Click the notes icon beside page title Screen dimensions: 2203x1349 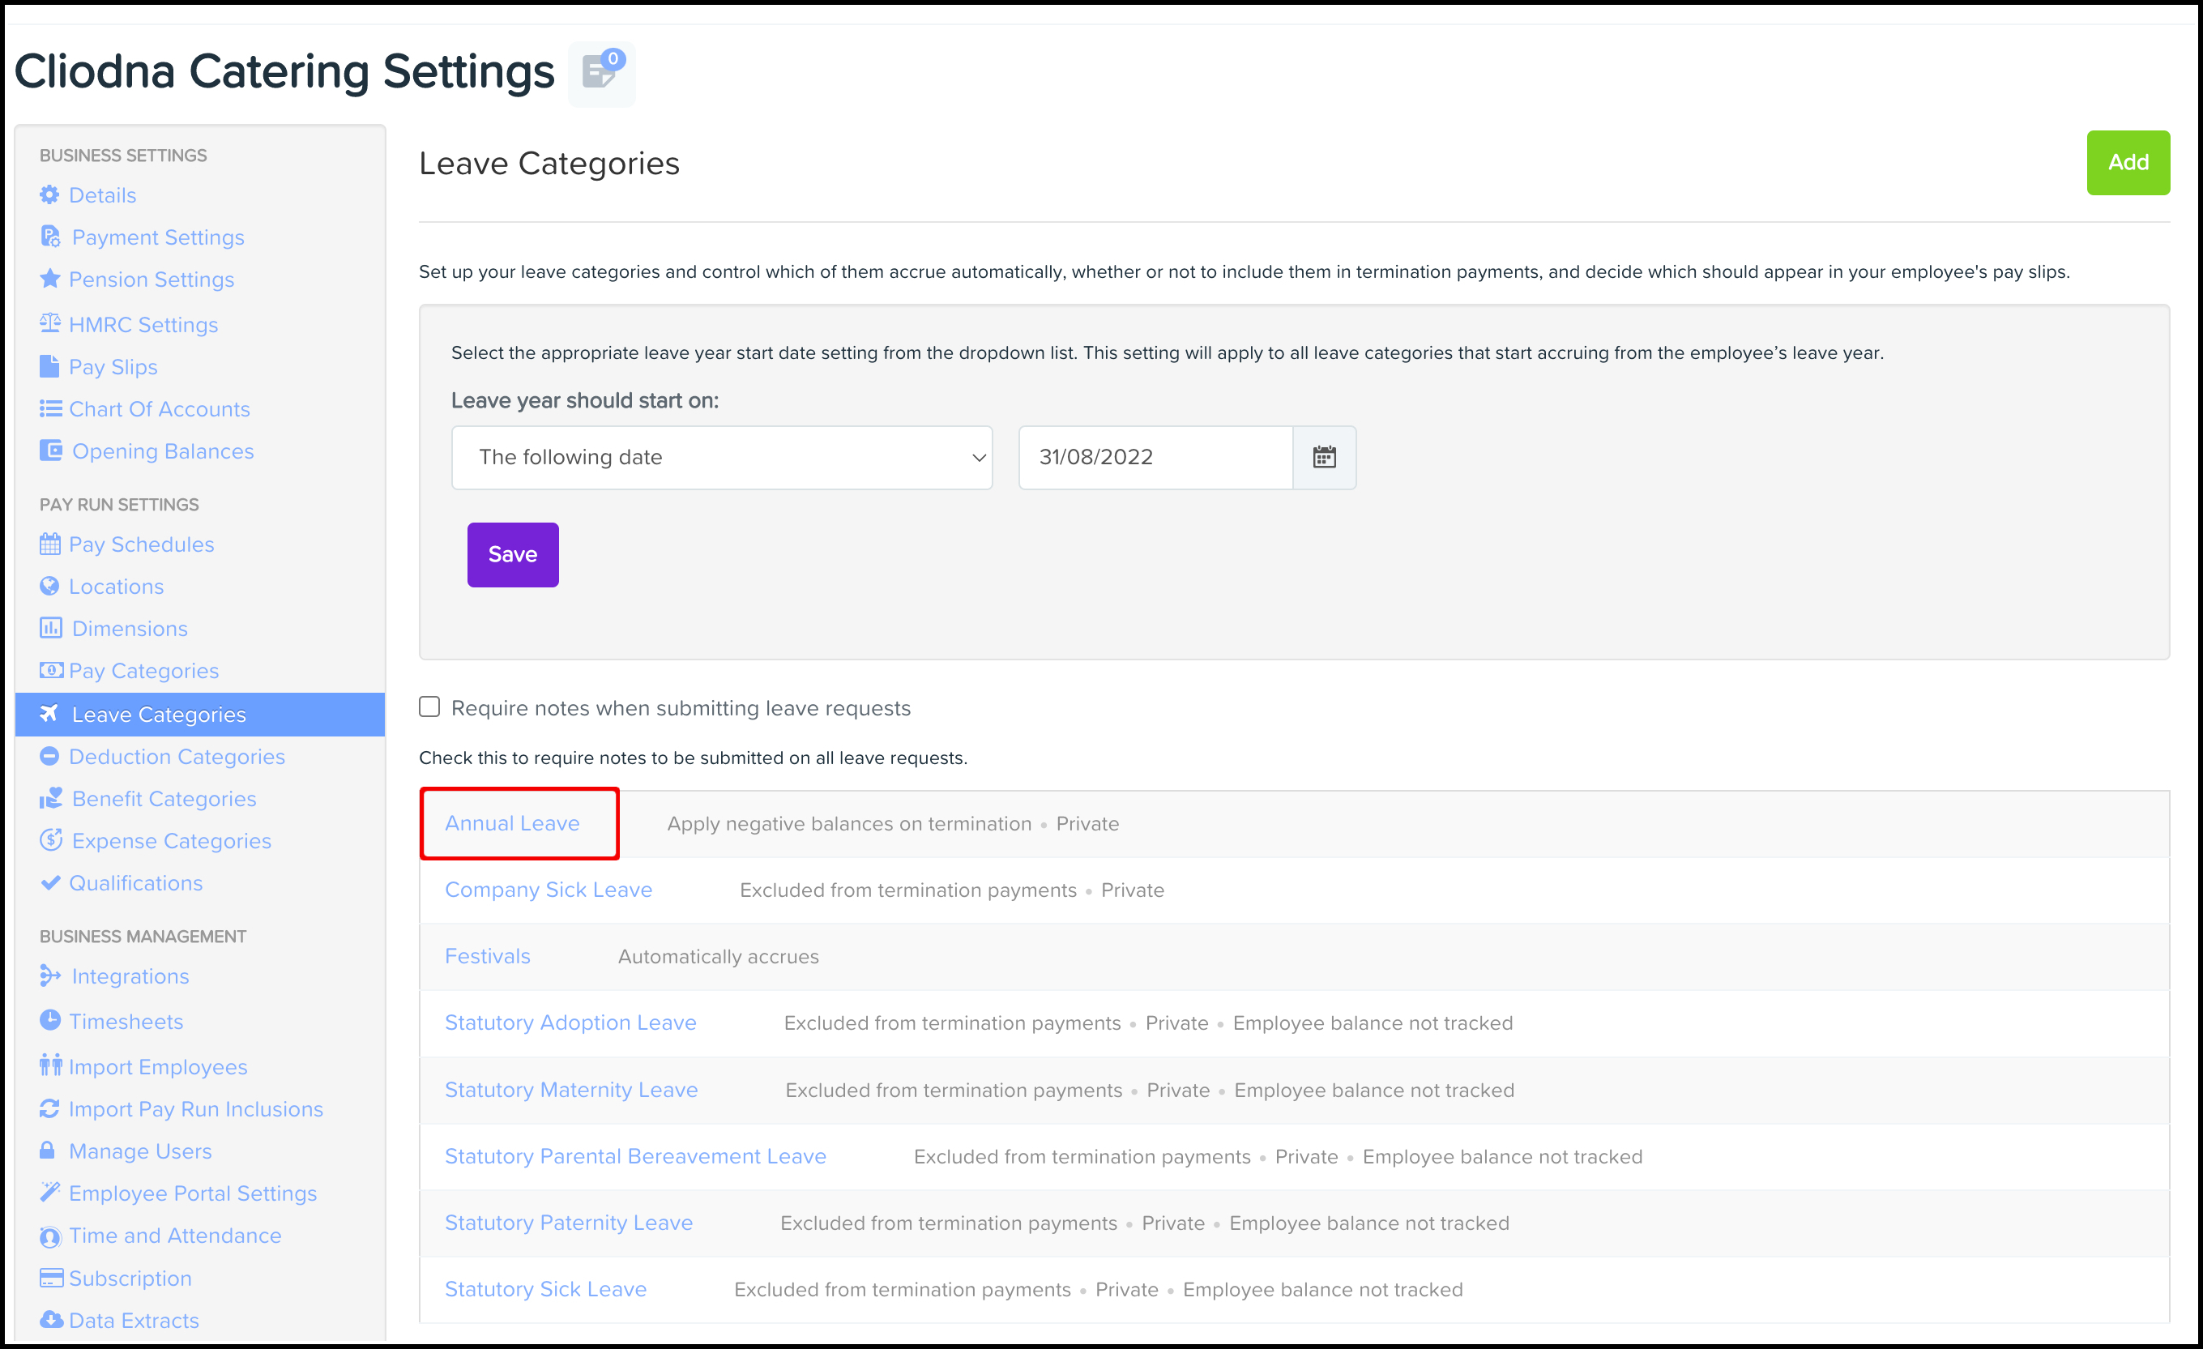(x=600, y=73)
